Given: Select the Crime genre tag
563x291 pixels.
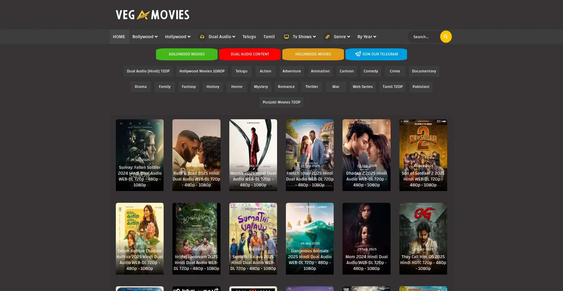Looking at the screenshot, I should [395, 71].
